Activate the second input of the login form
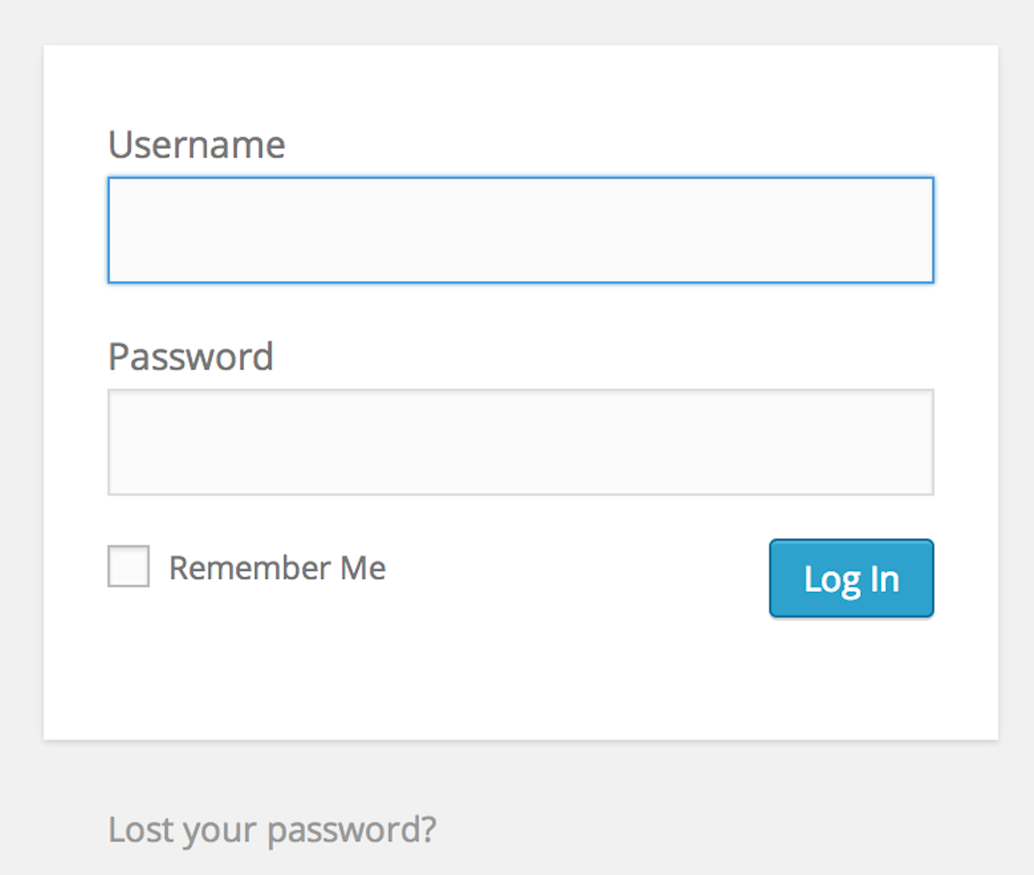Screen dimensions: 1034x875 click(x=520, y=442)
